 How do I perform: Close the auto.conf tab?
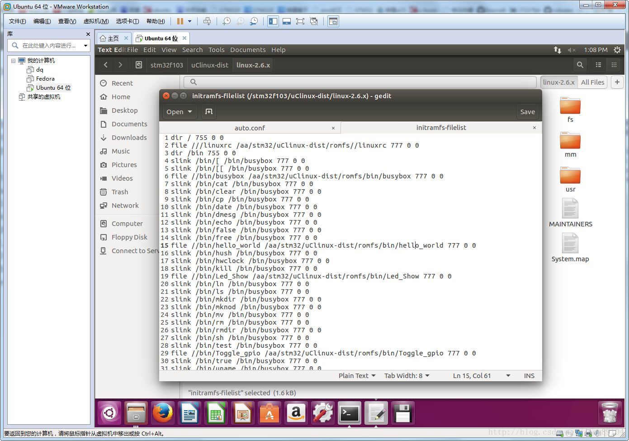click(333, 128)
